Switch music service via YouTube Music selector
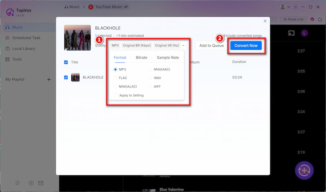Viewport: 326px width, 192px height. click(108, 7)
